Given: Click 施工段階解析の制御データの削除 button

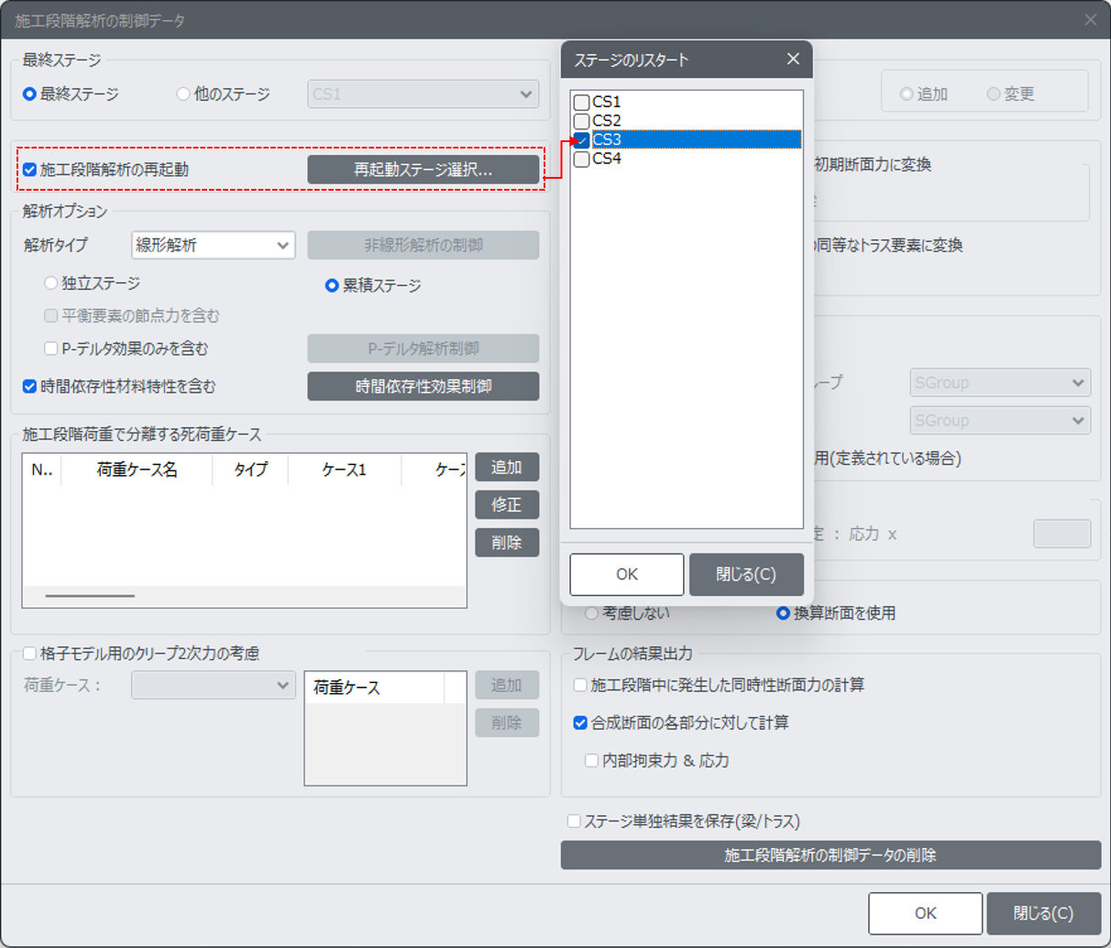Looking at the screenshot, I should [830, 855].
